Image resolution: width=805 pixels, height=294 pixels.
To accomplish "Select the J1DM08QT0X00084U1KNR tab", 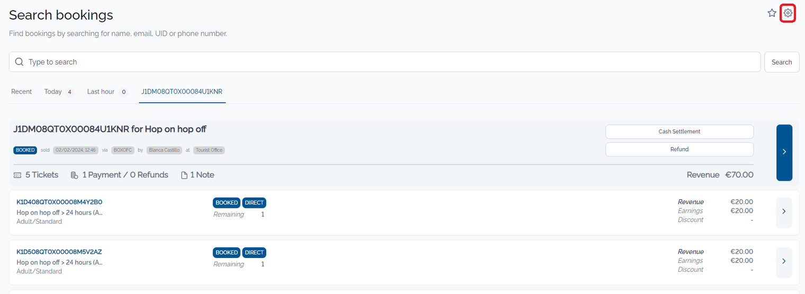I will pos(182,91).
